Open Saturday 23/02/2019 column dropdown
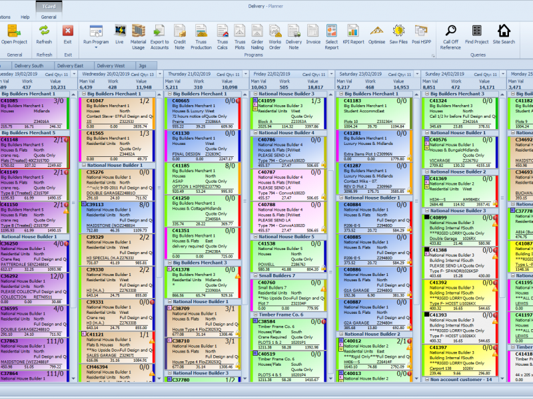 (417, 74)
